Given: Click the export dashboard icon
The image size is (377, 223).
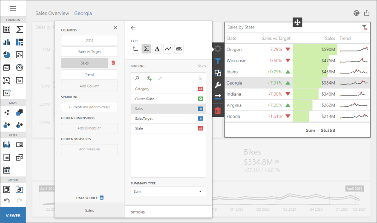Looking at the screenshot, I should [x=367, y=13].
